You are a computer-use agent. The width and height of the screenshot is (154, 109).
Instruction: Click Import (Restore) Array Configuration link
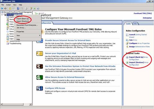(x=139, y=63)
